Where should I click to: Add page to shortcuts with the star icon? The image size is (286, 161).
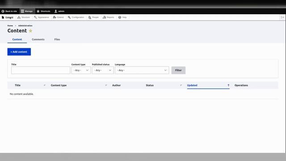tap(30, 31)
